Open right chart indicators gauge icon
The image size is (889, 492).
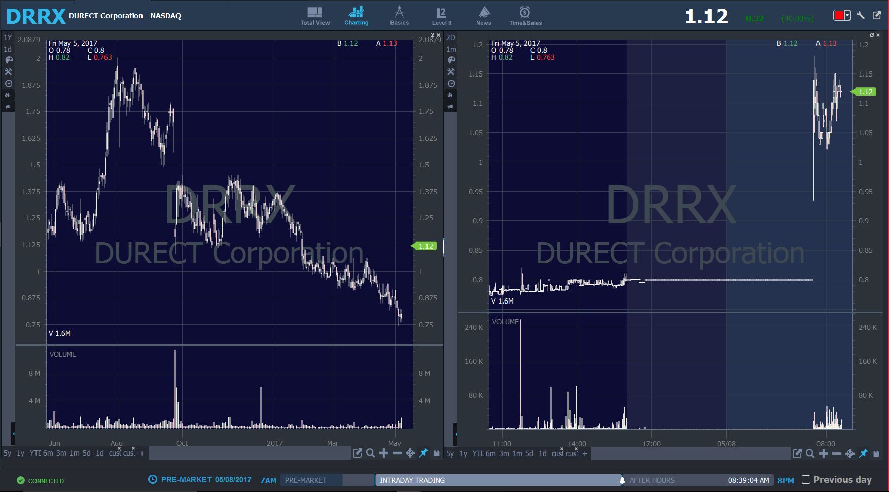451,84
